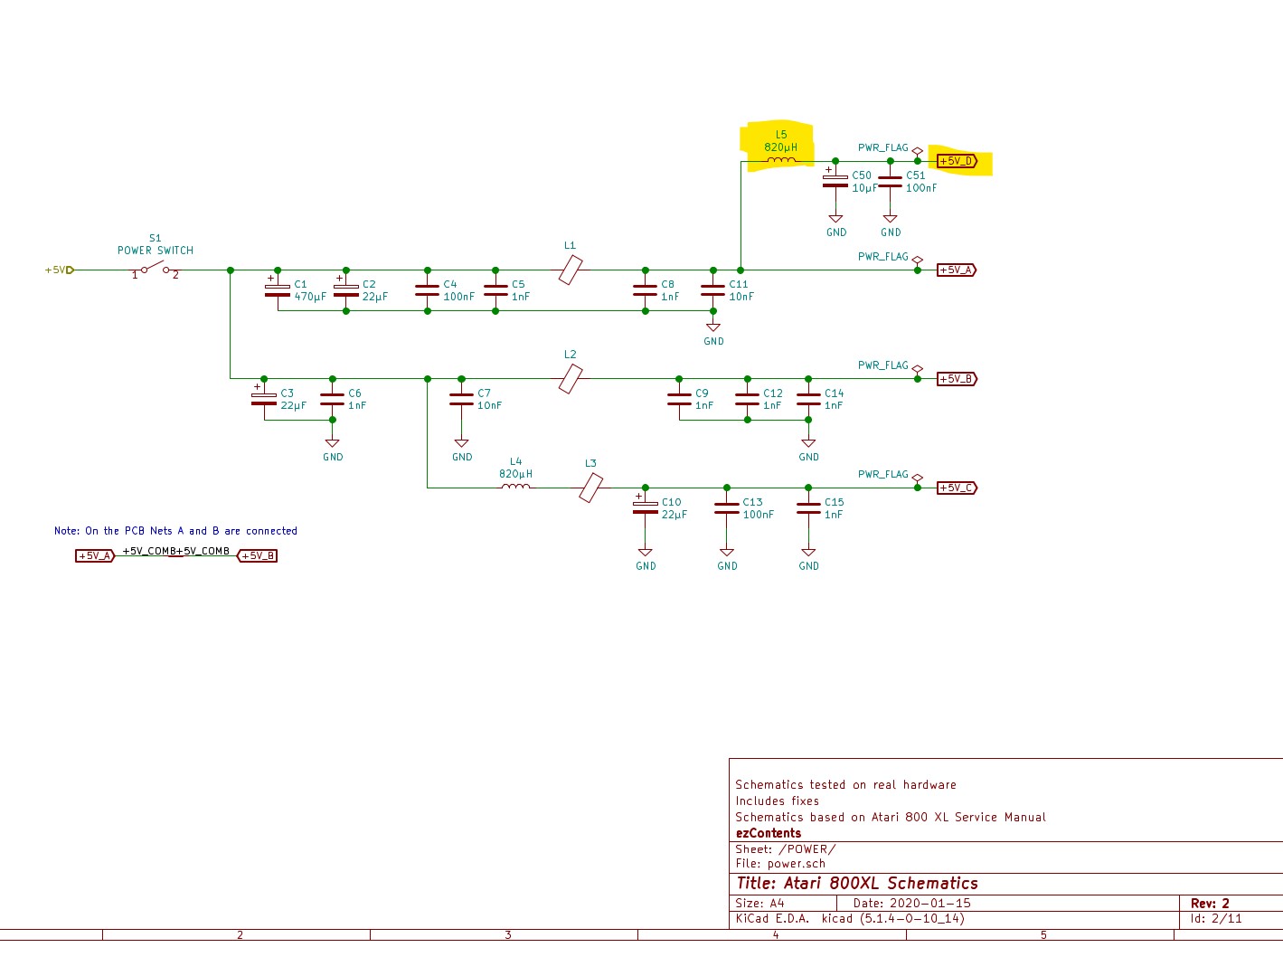Select the C10 22µF capacitor symbol

click(x=646, y=507)
